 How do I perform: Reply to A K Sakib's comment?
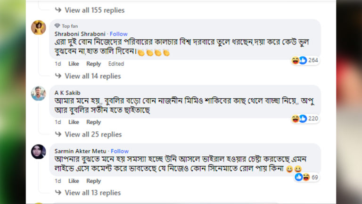click(93, 122)
